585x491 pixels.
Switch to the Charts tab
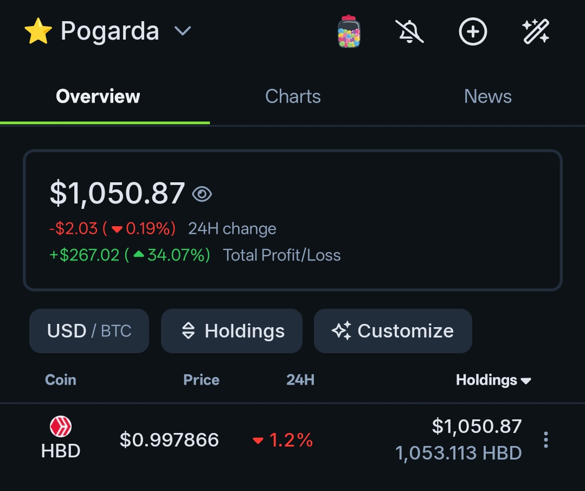(x=293, y=97)
